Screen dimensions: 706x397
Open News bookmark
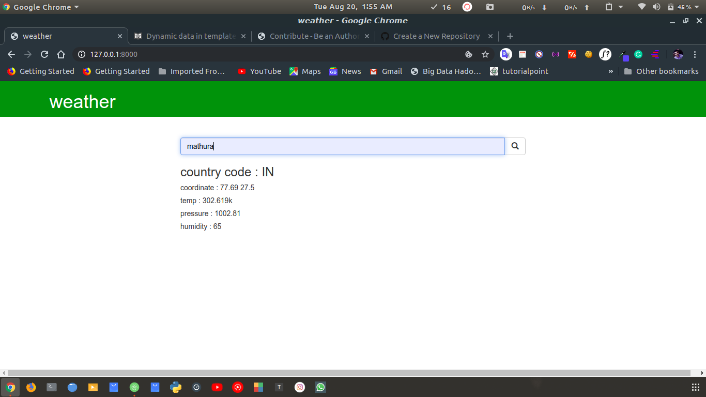tap(345, 71)
